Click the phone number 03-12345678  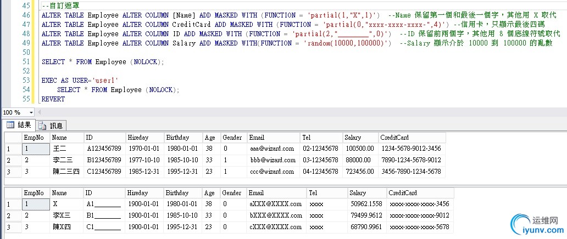[x=321, y=160]
